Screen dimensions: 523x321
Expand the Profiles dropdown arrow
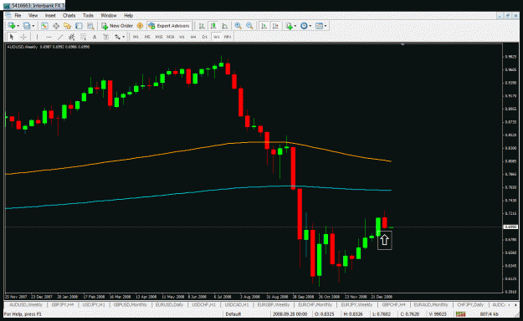33,26
